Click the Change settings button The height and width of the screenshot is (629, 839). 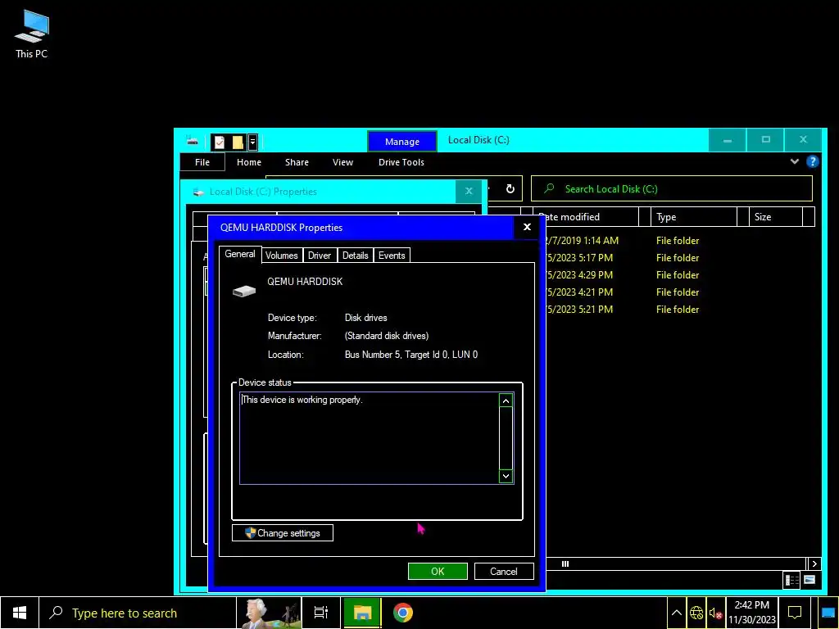coord(283,532)
